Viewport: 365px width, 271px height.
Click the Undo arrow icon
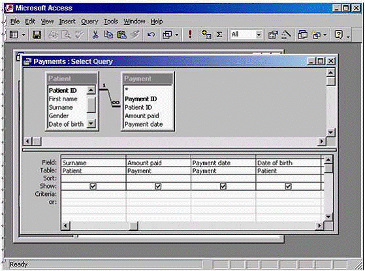click(x=151, y=35)
